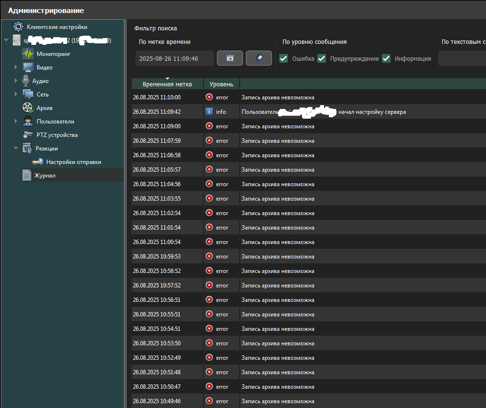Select the row at 26.08.2025 10:57:52
Viewport: 486px width, 408px height.
(309, 285)
